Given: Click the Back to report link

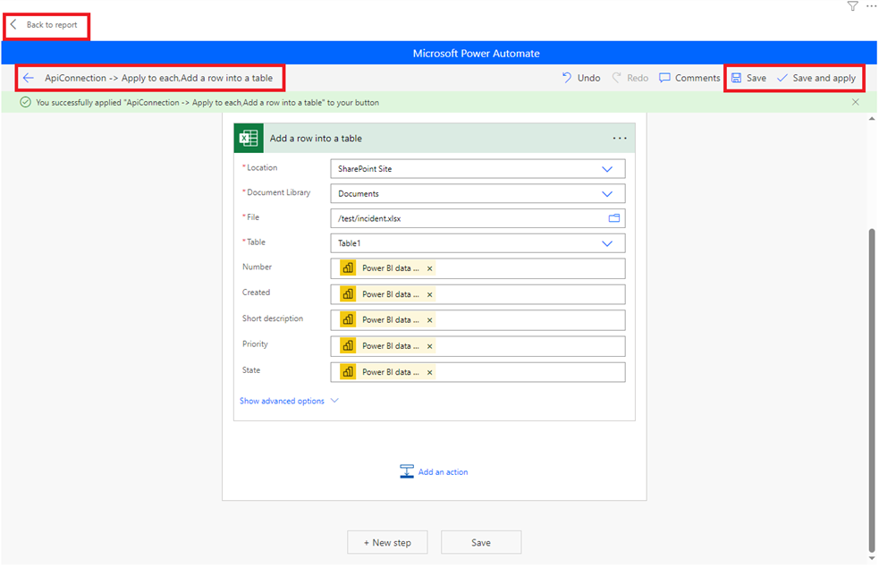Looking at the screenshot, I should click(46, 25).
